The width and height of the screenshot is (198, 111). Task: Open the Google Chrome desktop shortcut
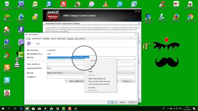click(191, 18)
